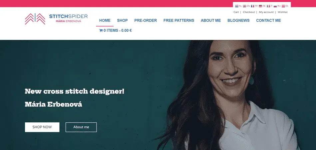Select the Italian IT flag
The image size is (316, 150).
270,6
